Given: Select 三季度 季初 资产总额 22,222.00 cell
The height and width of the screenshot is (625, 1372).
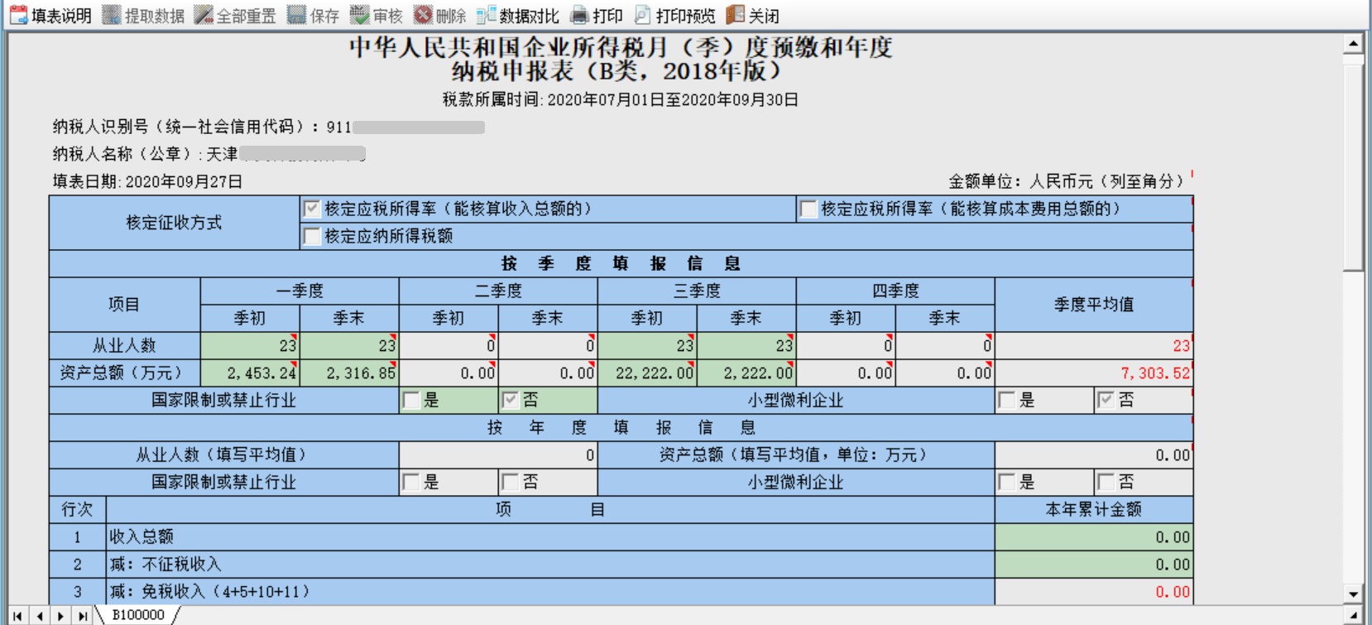Looking at the screenshot, I should pyautogui.click(x=647, y=373).
